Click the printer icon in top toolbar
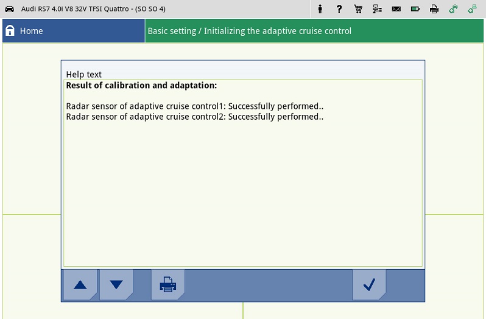Image resolution: width=486 pixels, height=319 pixels. pyautogui.click(x=434, y=9)
